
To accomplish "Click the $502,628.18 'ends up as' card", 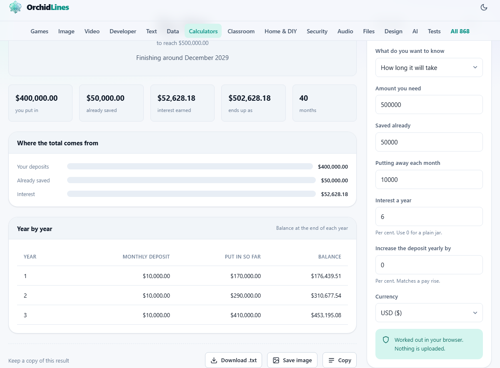I will (x=253, y=103).
